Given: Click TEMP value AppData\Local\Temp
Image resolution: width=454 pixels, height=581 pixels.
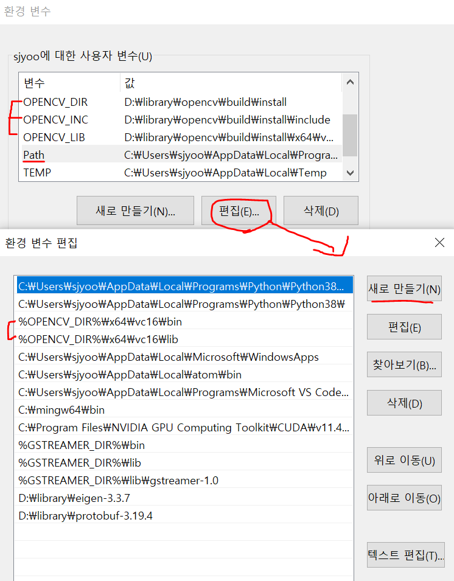Looking at the screenshot, I should [225, 173].
